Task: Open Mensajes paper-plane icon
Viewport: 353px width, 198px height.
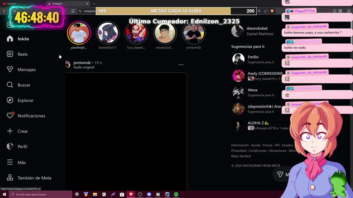Action: pyautogui.click(x=10, y=70)
